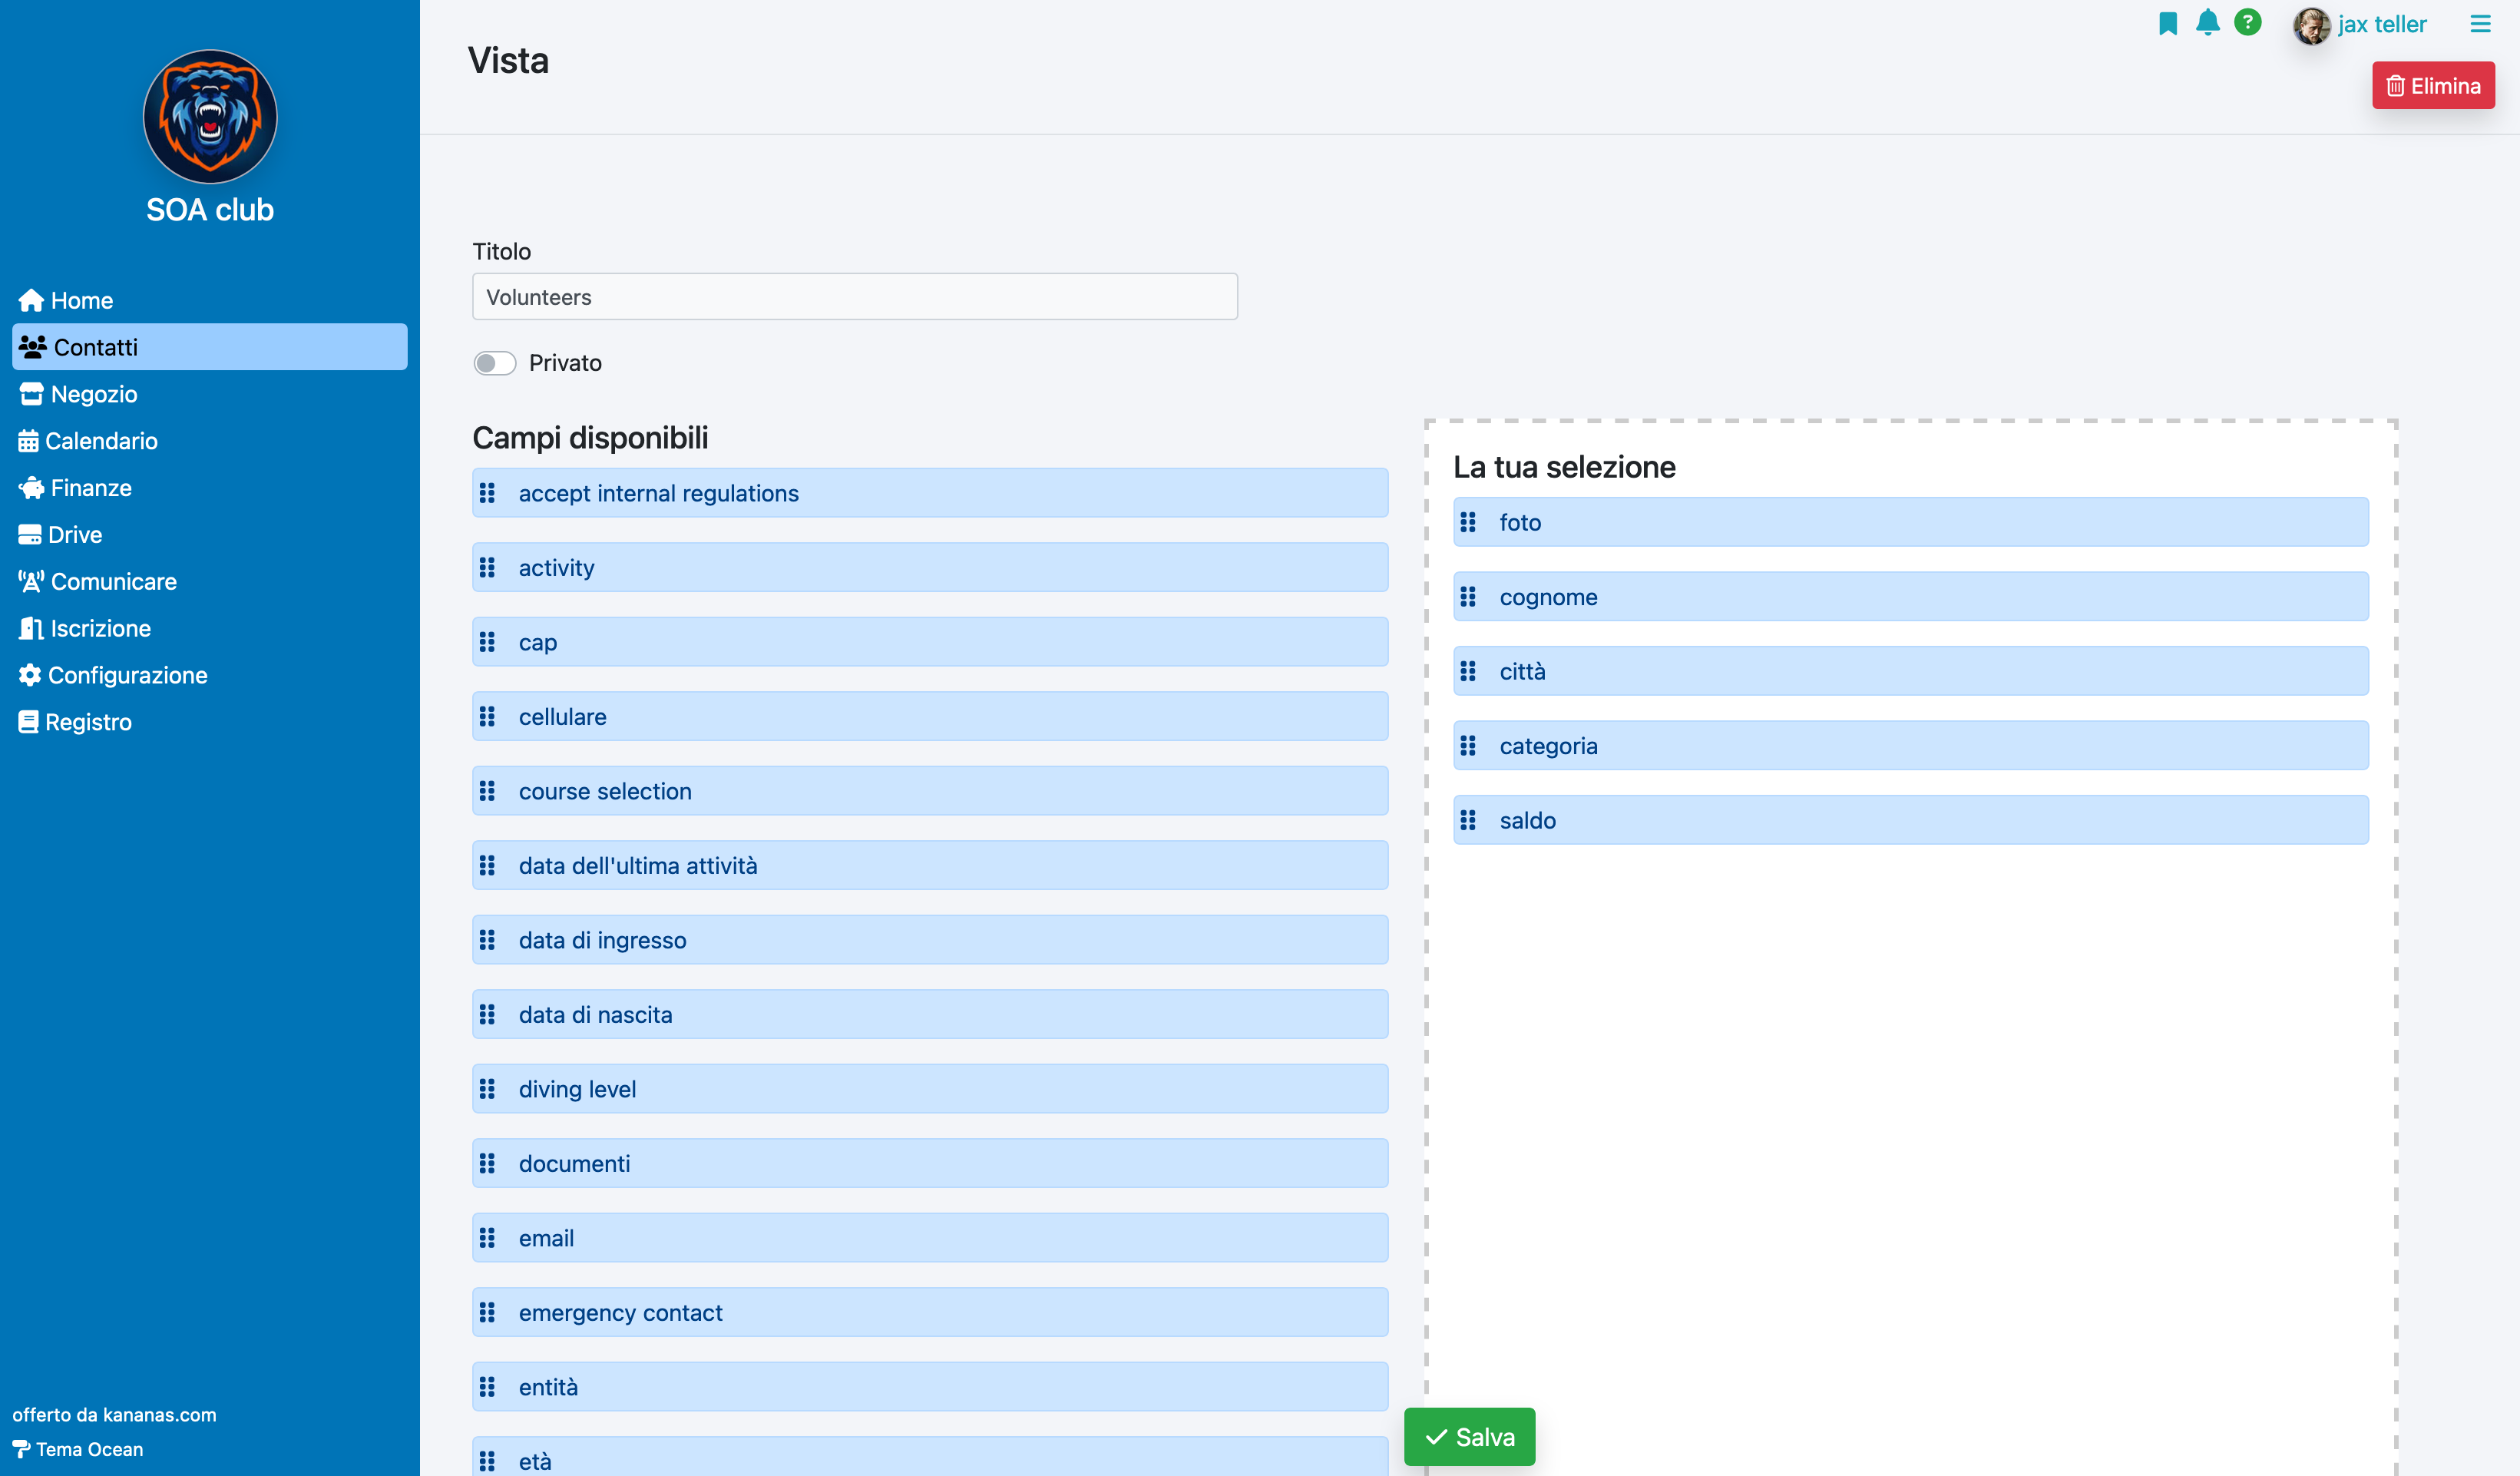Select the email label text

[546, 1238]
